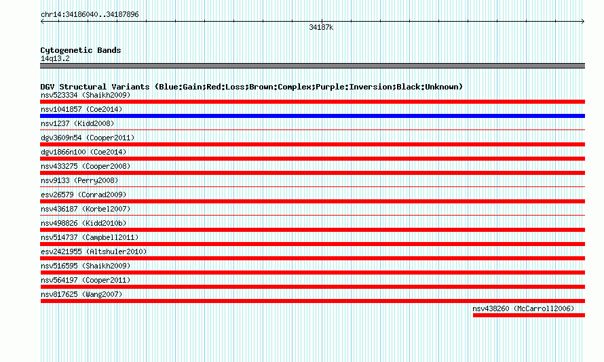Click the nsv498826 (Kidd2010b) label

coord(83,223)
